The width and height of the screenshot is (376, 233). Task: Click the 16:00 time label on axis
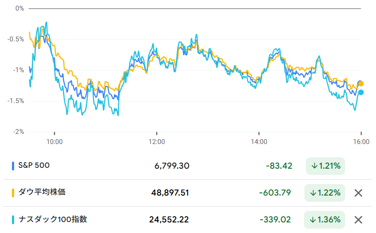[x=361, y=142]
